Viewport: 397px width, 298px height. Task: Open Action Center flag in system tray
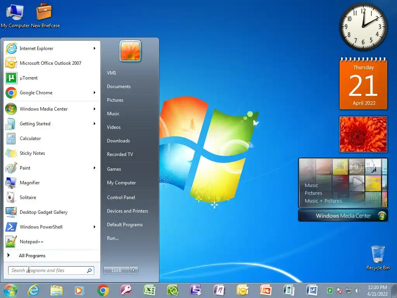tap(339, 291)
